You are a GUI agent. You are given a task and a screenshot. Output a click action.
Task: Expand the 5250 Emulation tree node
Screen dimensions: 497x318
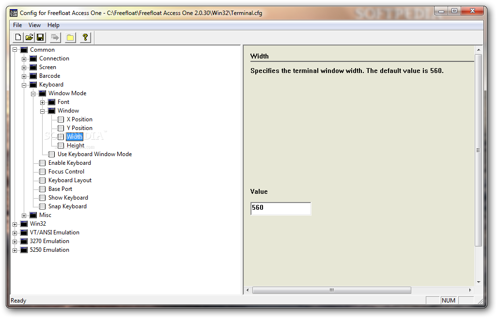pos(15,250)
